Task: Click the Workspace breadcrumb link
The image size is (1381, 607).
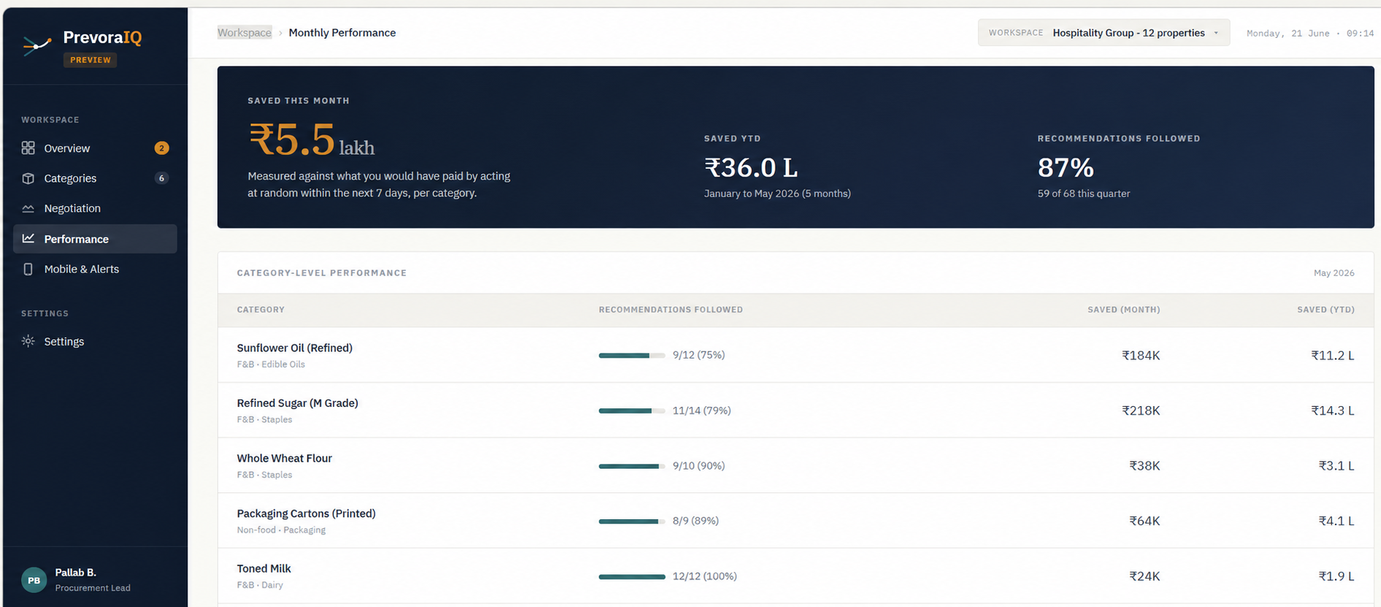Action: click(x=245, y=32)
